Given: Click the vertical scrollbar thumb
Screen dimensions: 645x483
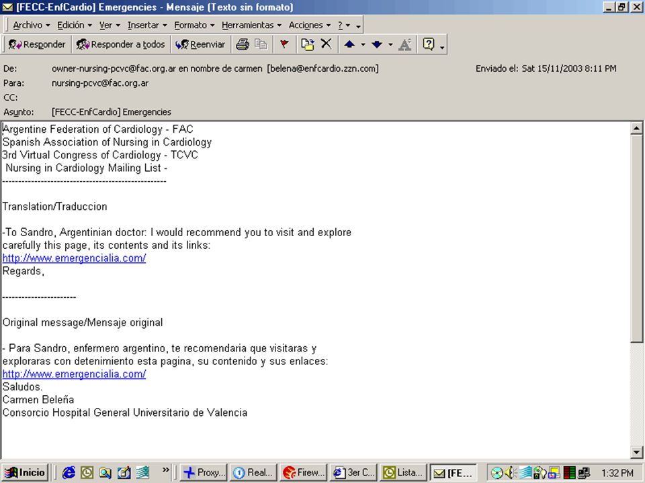Looking at the screenshot, I should pos(636,238).
